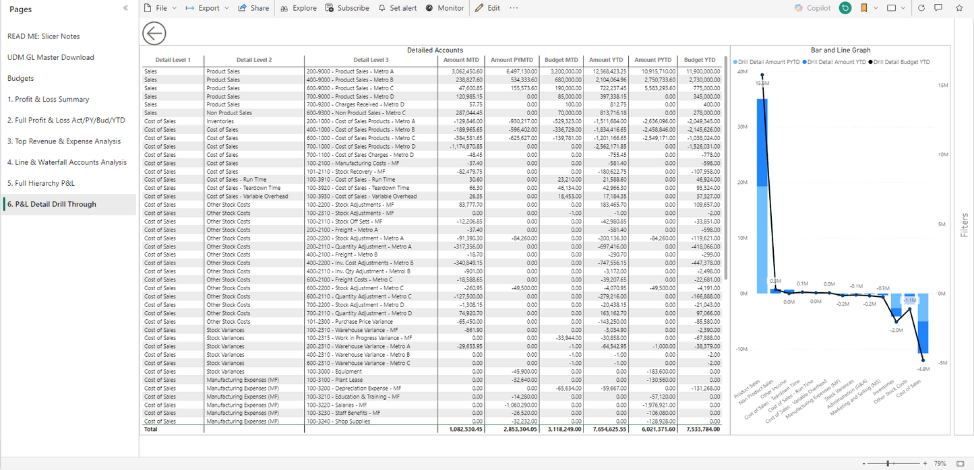Click the Cost of Sales bar in the chart
974x470 pixels.
922,323
